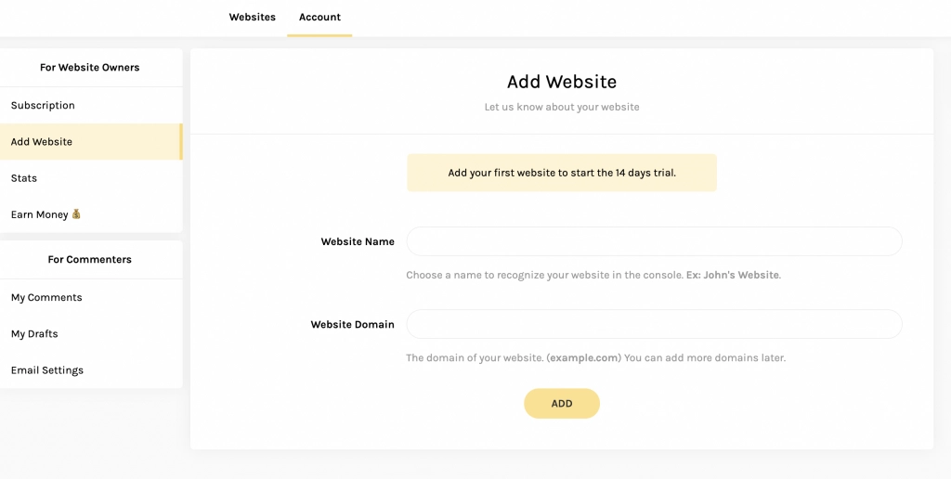
Task: Switch to the Websites tab
Action: tap(253, 17)
